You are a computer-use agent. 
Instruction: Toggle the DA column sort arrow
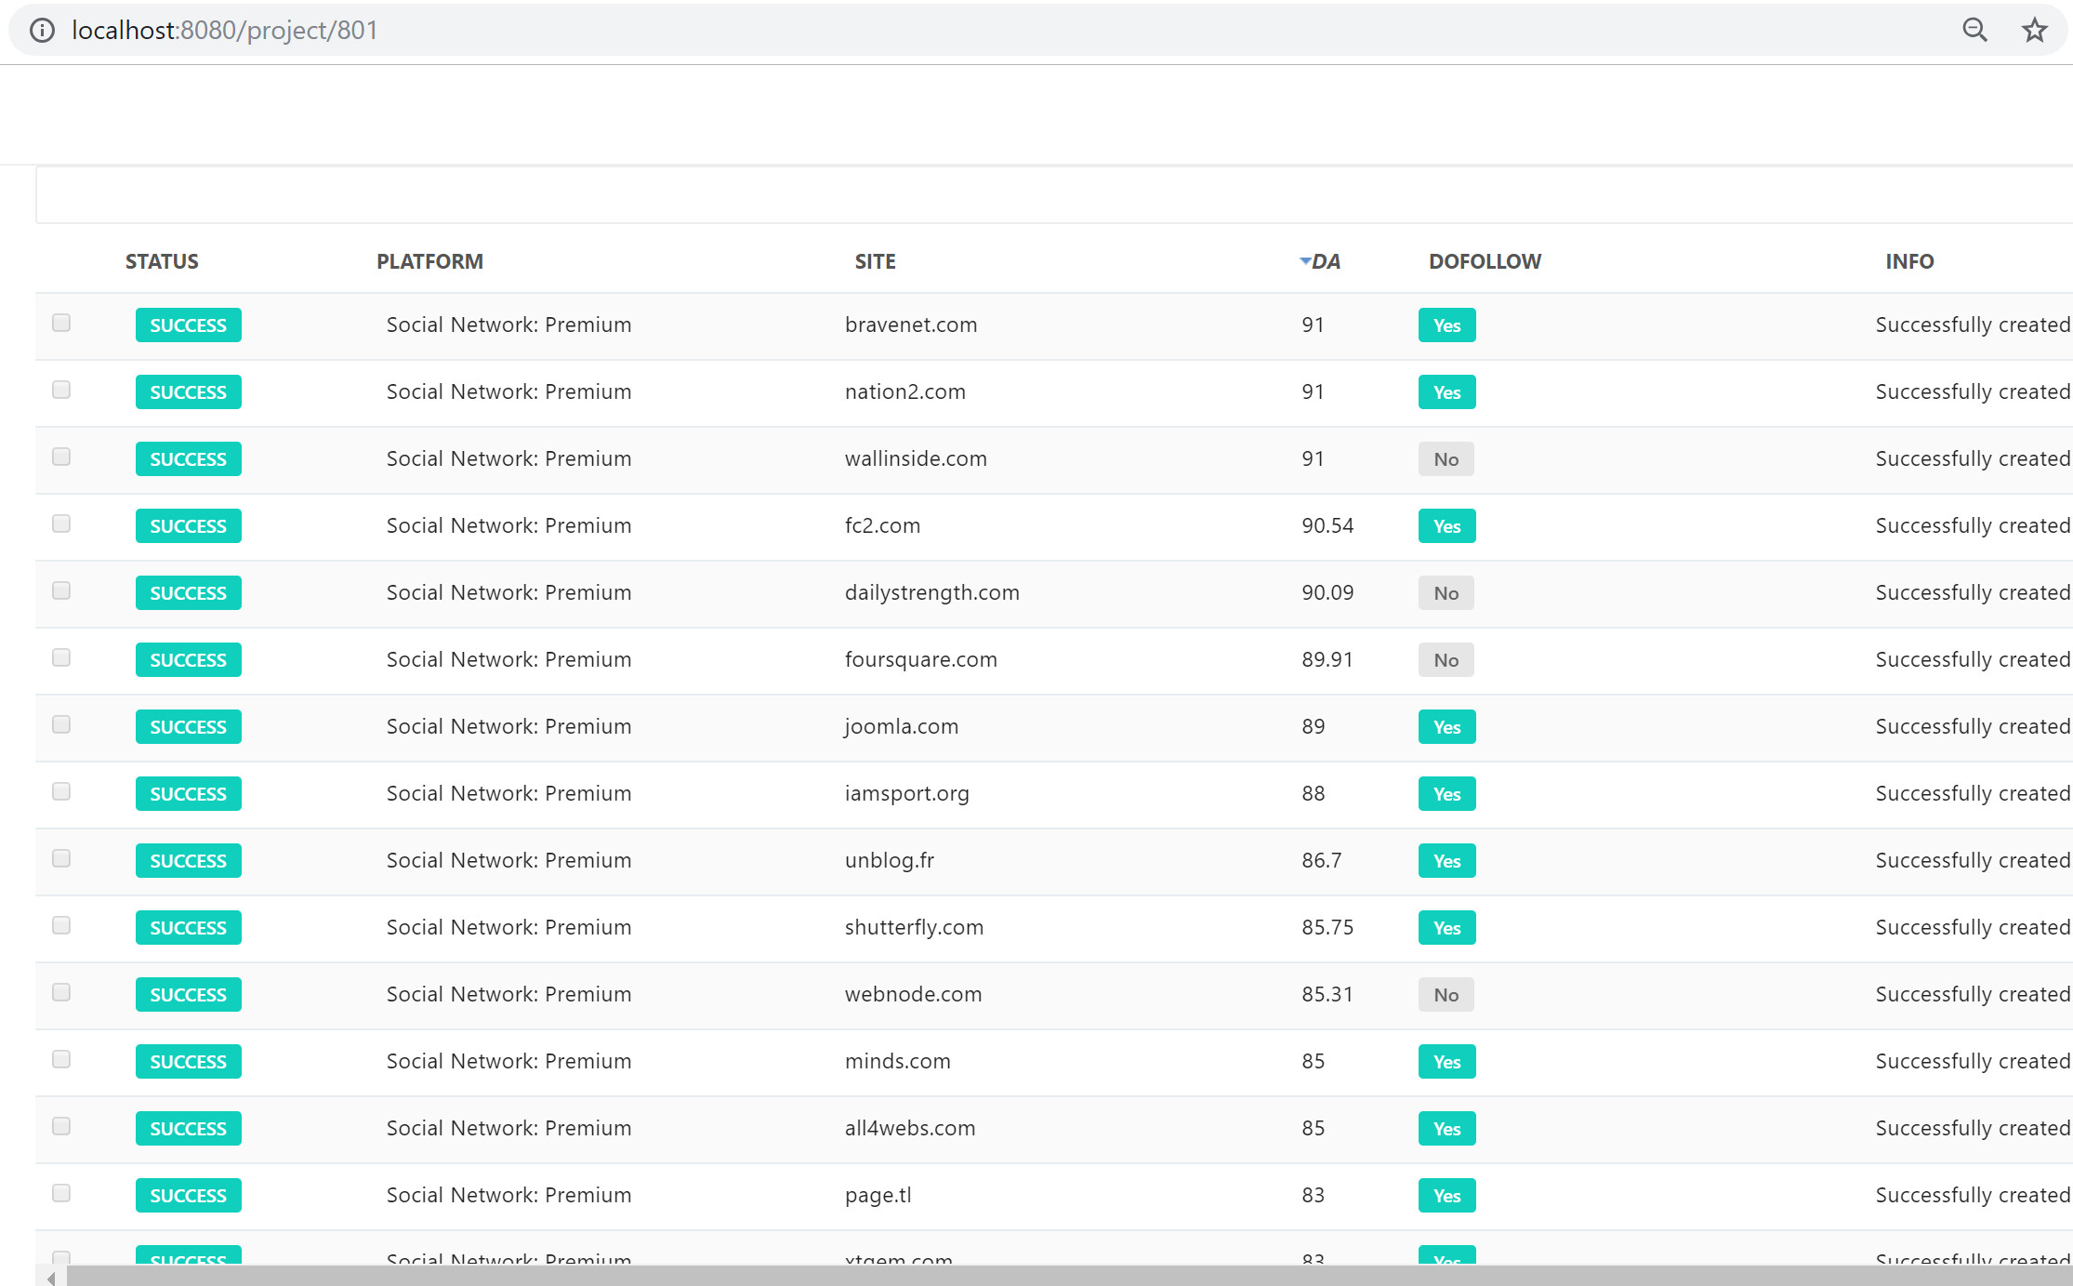[1305, 261]
